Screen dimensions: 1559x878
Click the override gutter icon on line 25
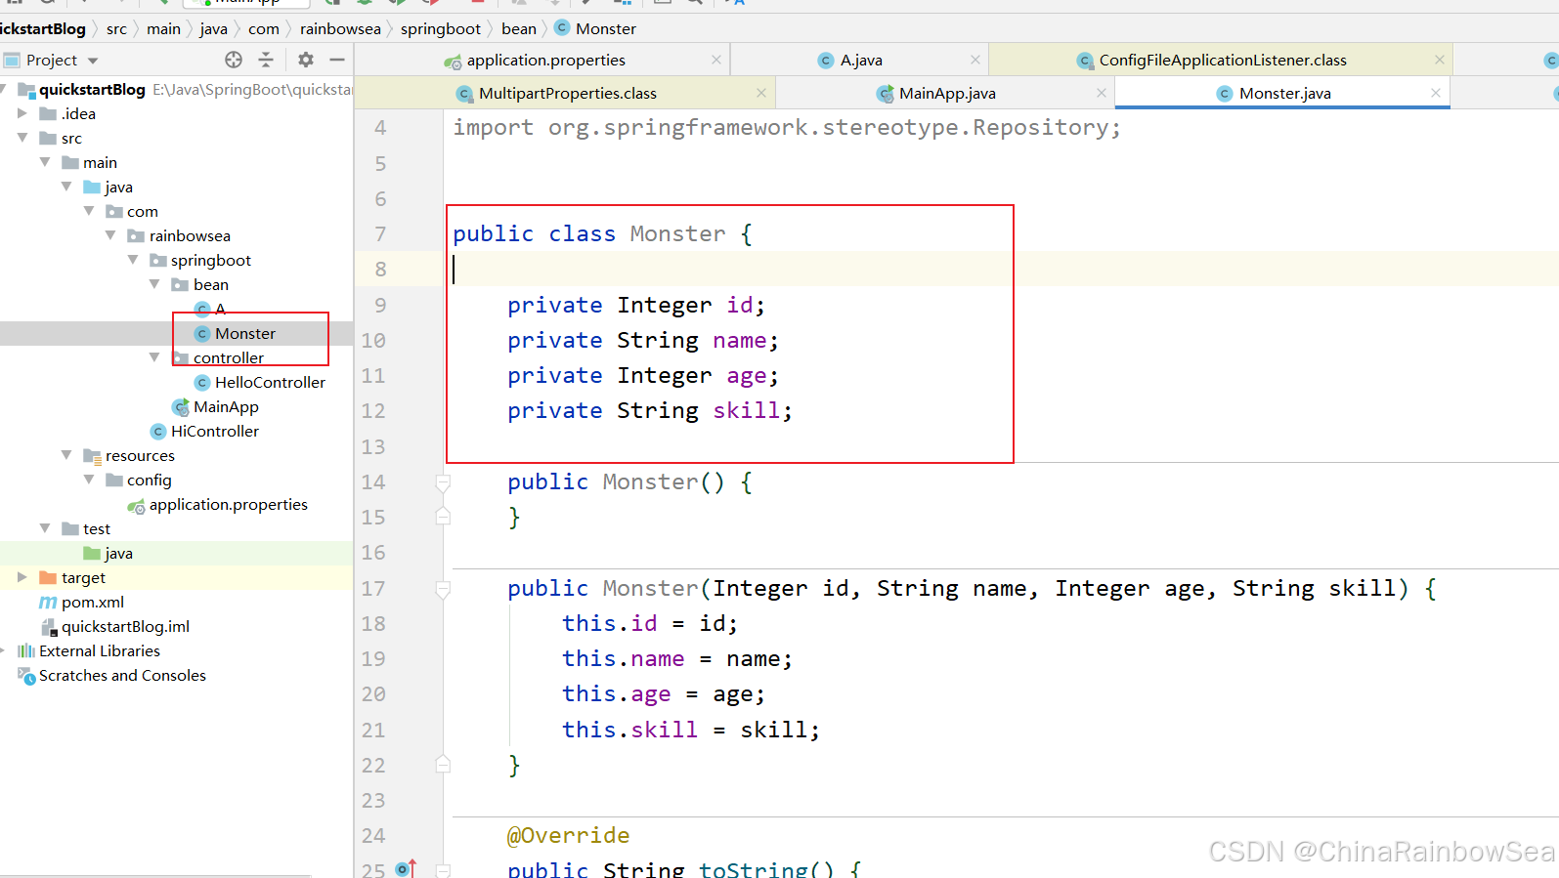pyautogui.click(x=406, y=869)
